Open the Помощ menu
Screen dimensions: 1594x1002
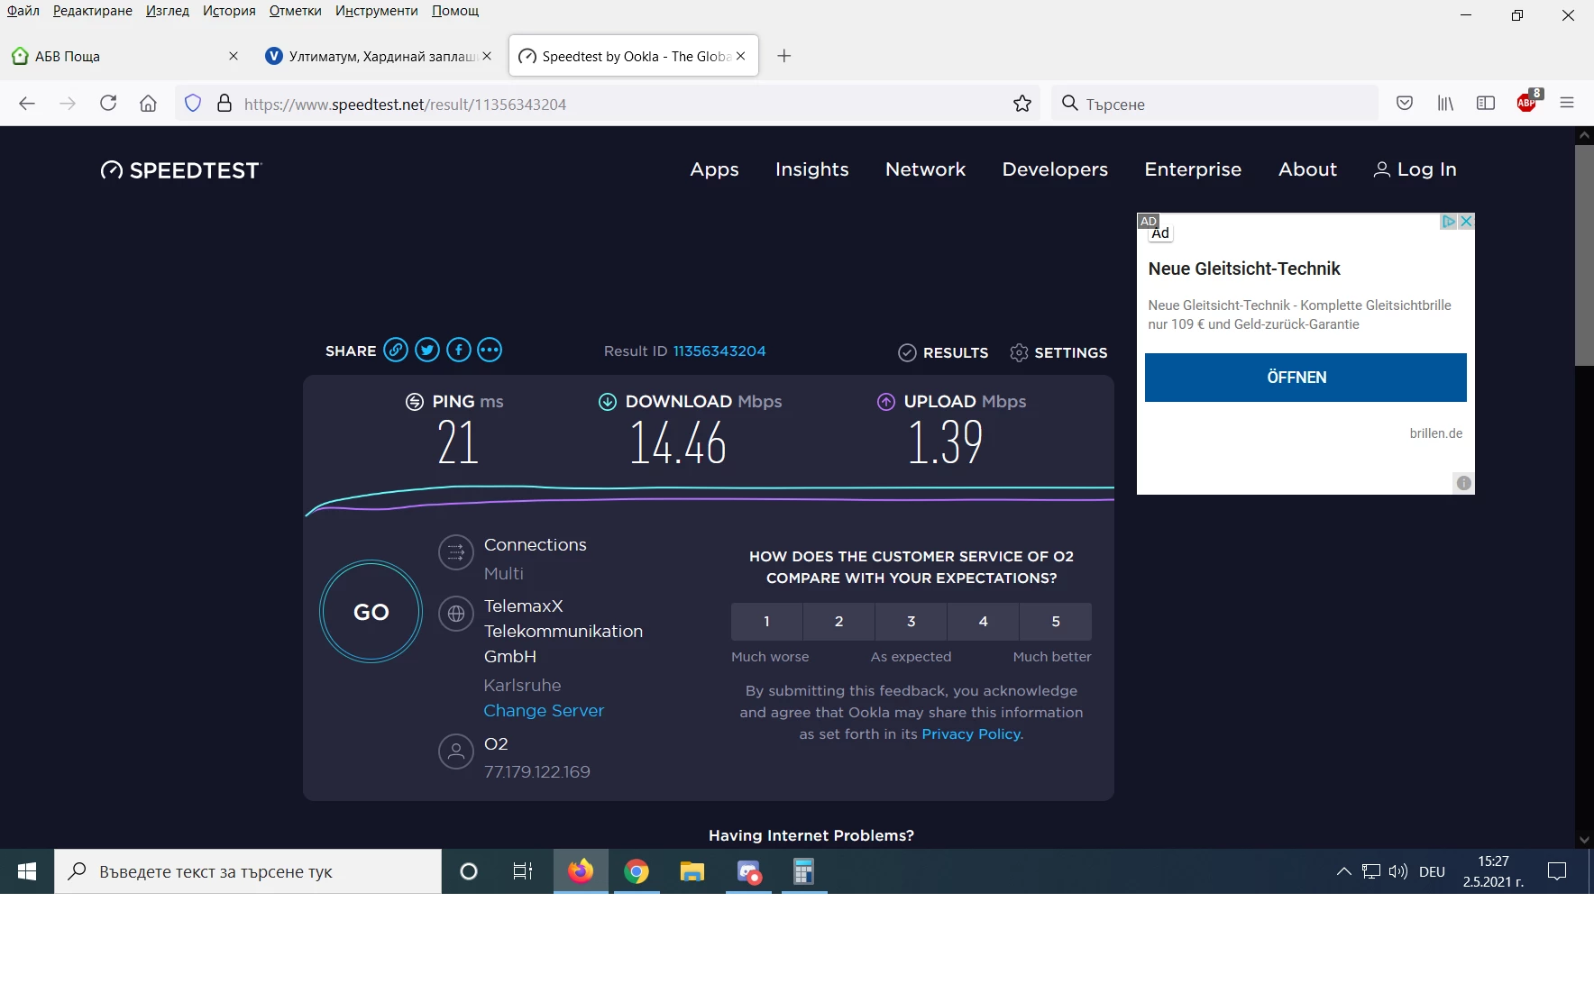455,11
